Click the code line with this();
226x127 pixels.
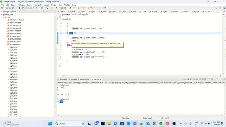pos(76,40)
